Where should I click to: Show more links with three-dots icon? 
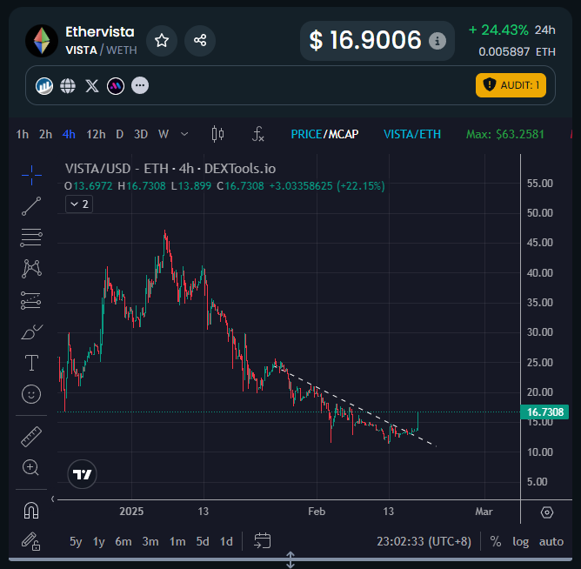(140, 85)
